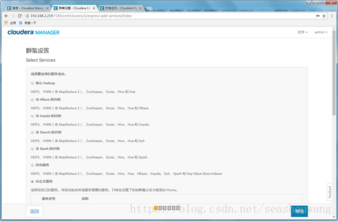Click the Cloudera Manager logo

[x=34, y=32]
